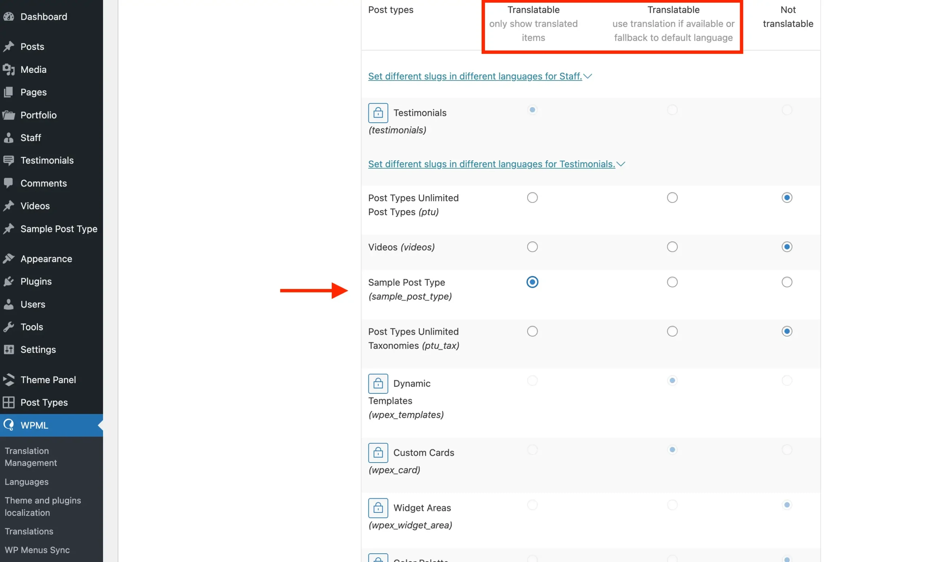Set Post Types Unlimited (ptu) to fallback translatable

[x=672, y=197]
